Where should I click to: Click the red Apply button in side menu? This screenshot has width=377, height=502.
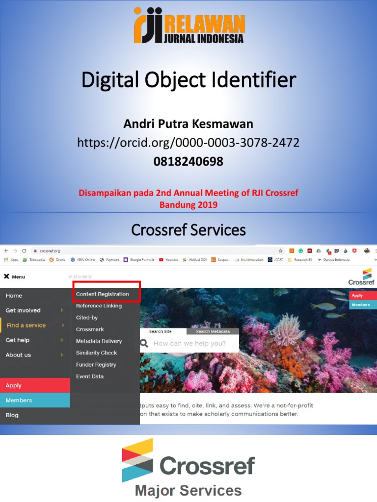tap(35, 385)
